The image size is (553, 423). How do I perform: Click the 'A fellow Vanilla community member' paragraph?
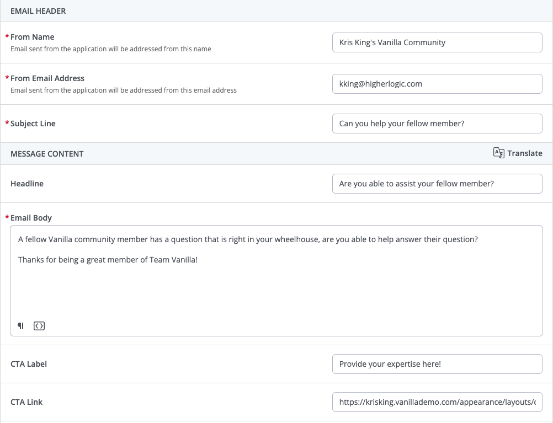[x=248, y=239]
